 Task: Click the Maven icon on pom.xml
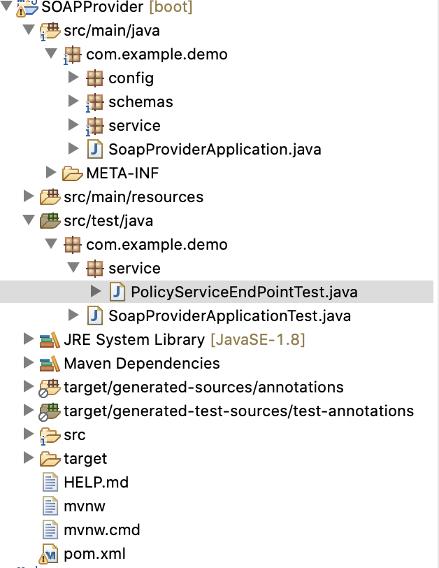(50, 554)
